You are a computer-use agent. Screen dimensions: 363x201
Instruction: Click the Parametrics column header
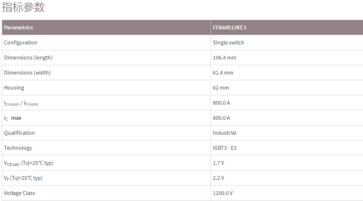[19, 28]
